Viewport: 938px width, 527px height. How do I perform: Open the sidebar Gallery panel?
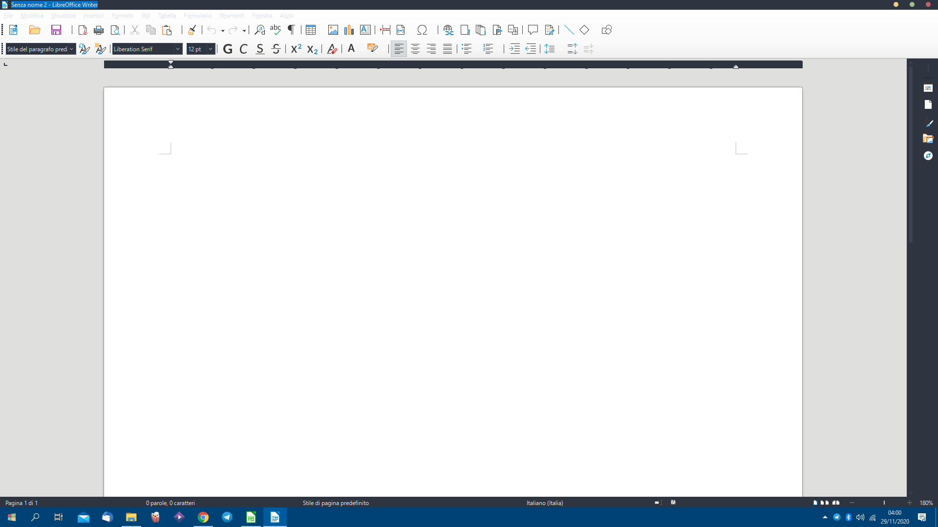tap(928, 139)
